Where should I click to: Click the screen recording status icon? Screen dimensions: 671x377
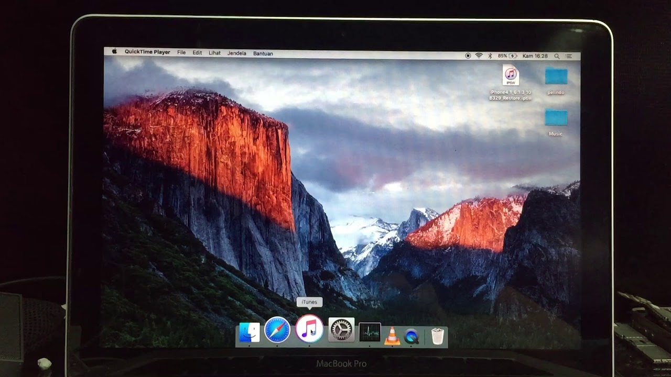pyautogui.click(x=468, y=56)
